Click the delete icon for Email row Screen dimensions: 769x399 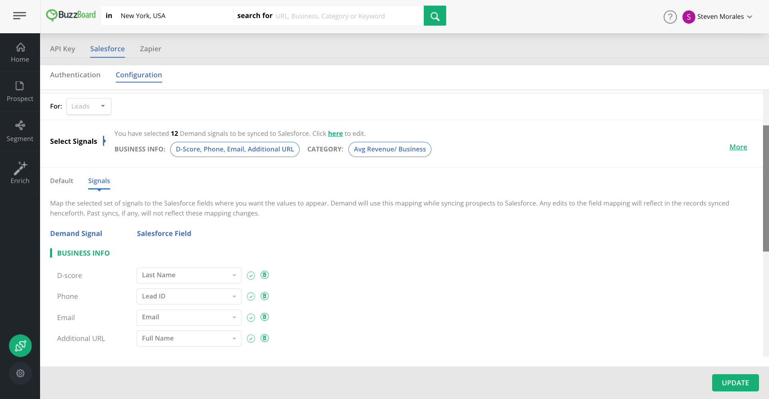(265, 317)
